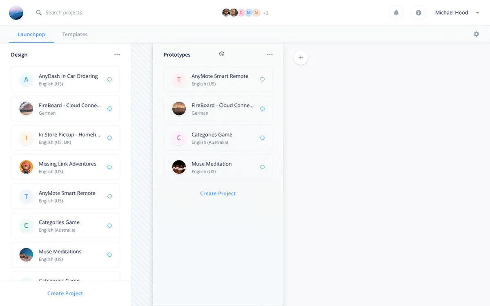490x306 pixels.
Task: Toggle the status circle for AnyDash In Car Ordering
Action: tap(109, 80)
